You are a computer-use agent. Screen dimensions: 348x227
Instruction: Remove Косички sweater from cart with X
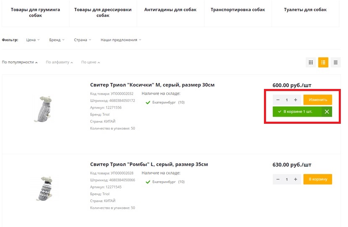coord(327,112)
